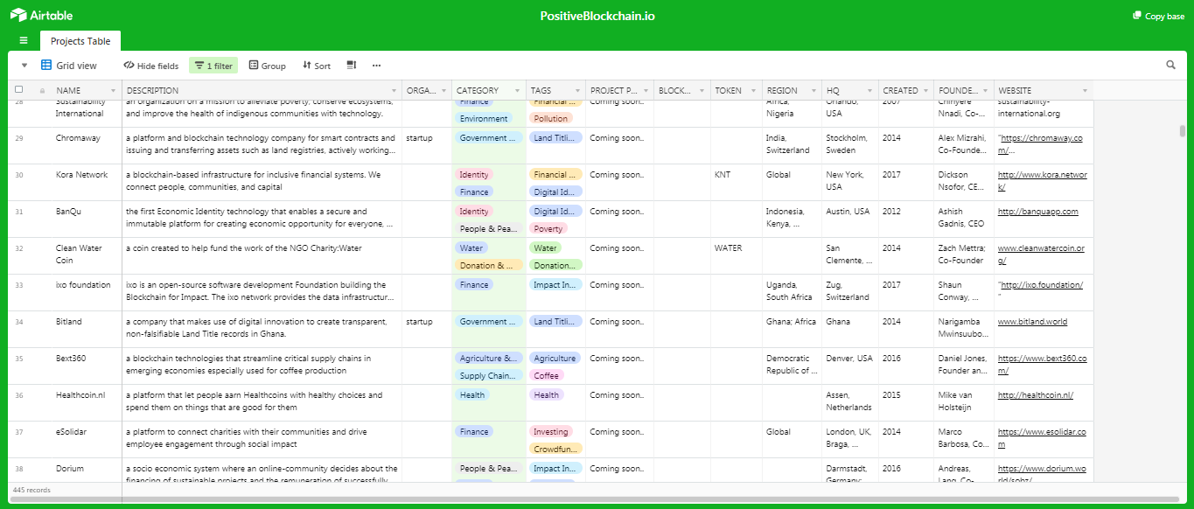
Task: Click the Poverty tag in BanQu row
Action: click(548, 229)
